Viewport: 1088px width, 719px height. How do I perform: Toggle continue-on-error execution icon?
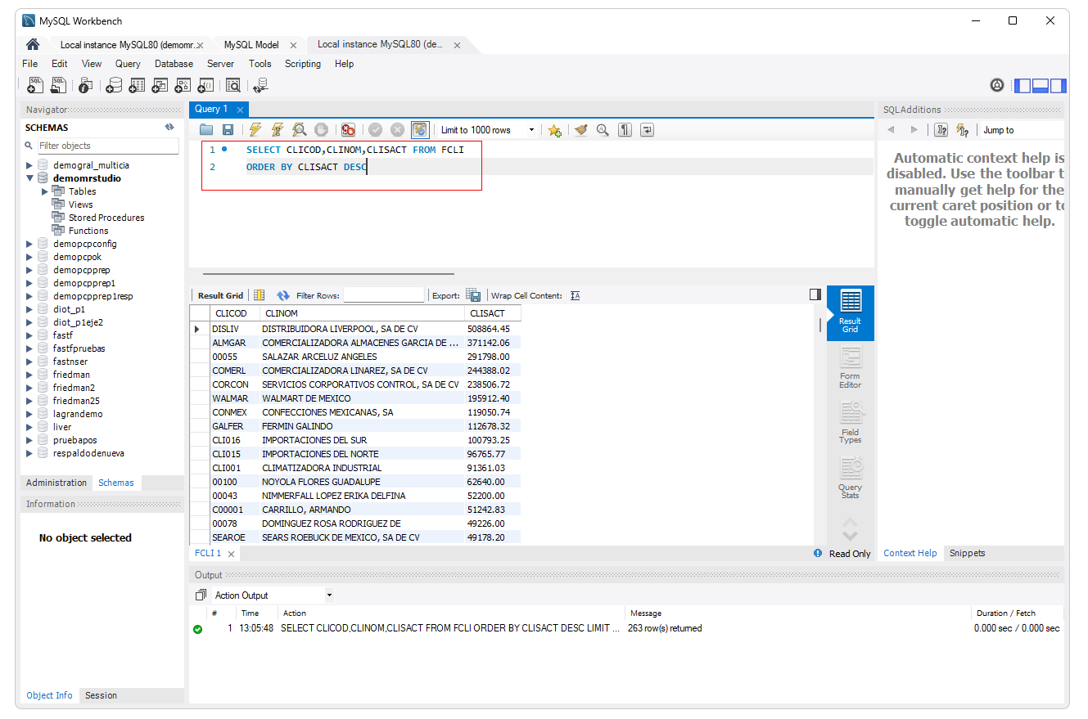coord(348,129)
